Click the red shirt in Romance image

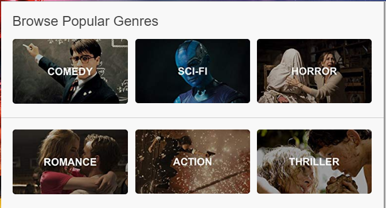click(x=57, y=182)
